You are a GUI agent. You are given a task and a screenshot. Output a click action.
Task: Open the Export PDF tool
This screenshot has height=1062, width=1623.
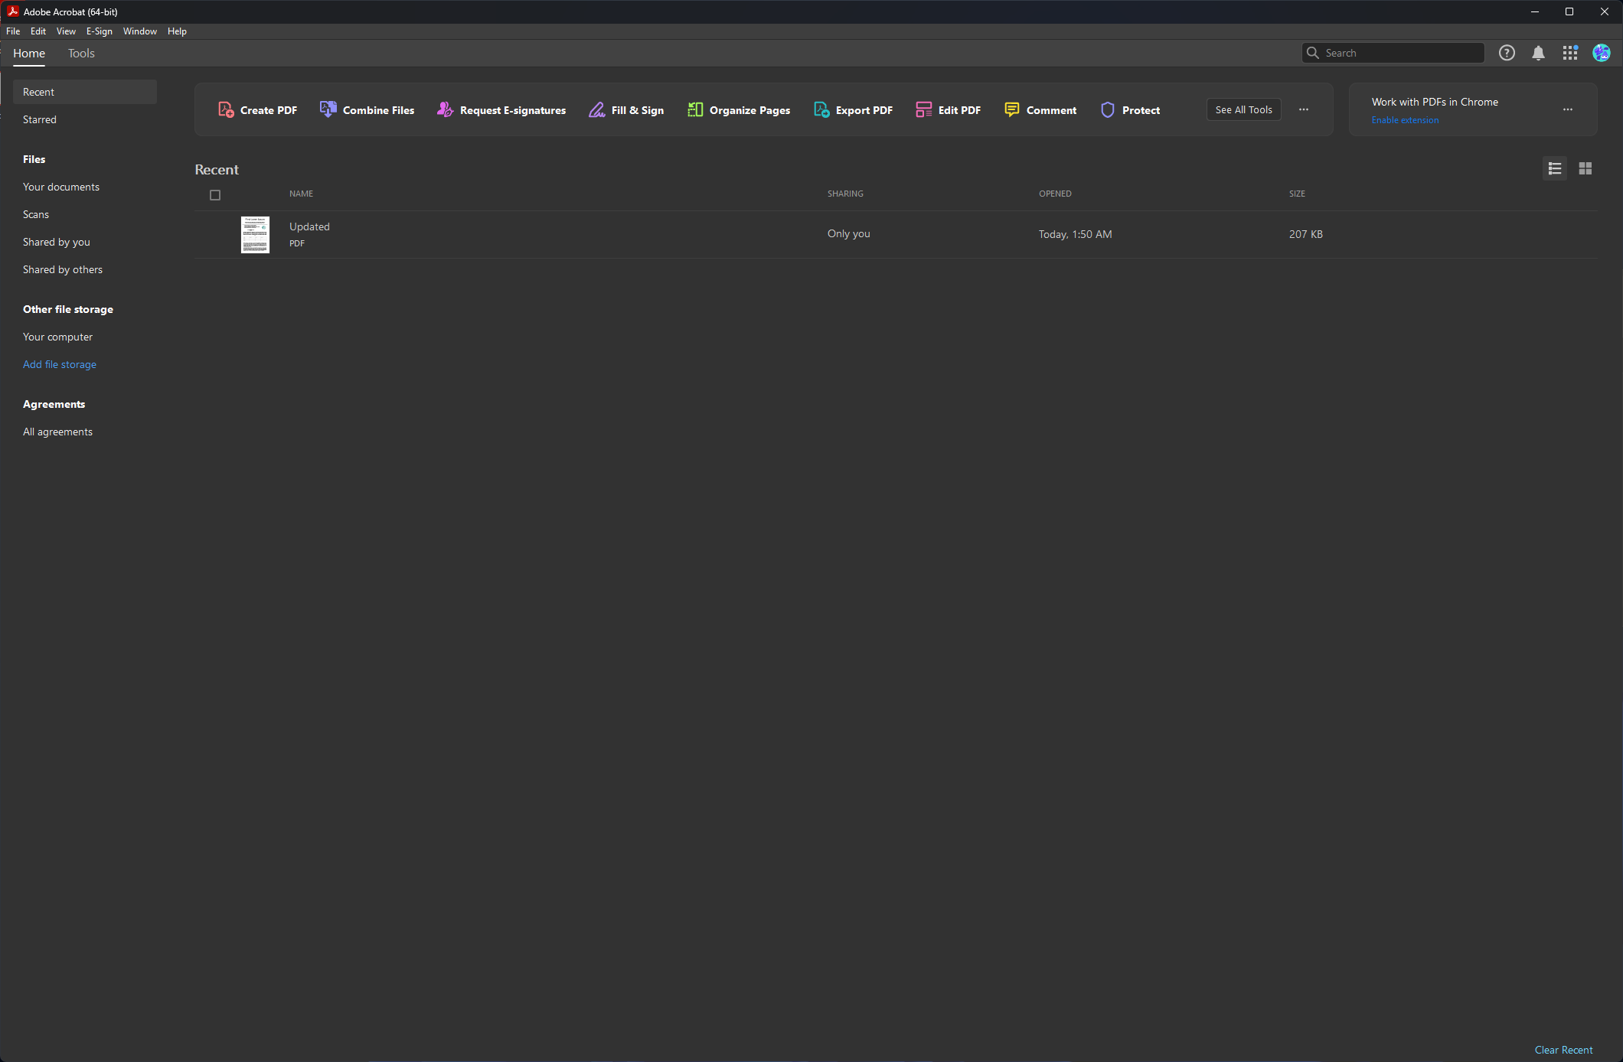click(853, 110)
